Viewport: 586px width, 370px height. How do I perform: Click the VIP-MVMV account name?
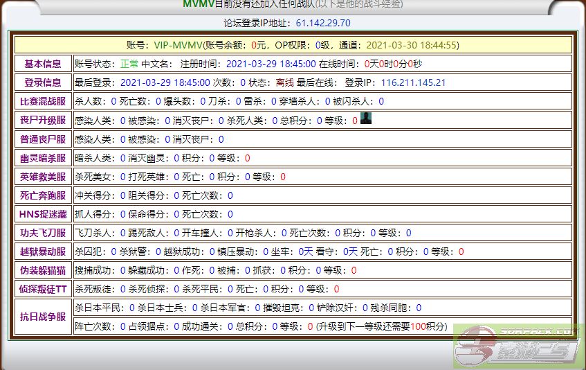pyautogui.click(x=178, y=45)
